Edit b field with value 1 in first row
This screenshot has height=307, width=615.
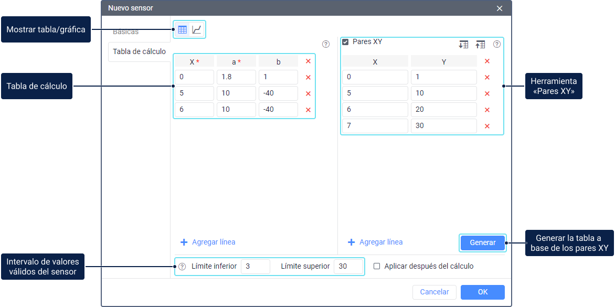278,77
